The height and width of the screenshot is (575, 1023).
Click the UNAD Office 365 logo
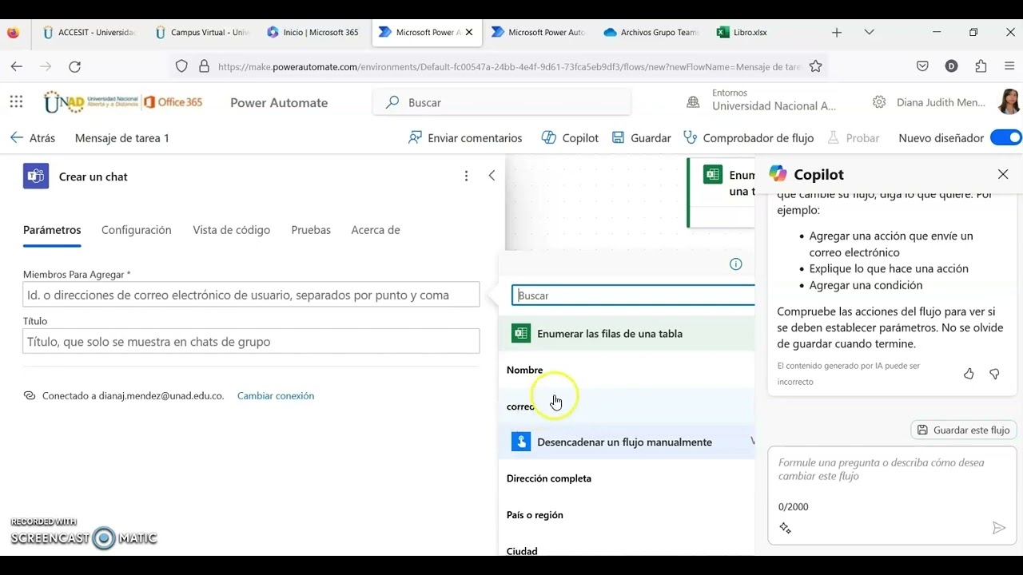pyautogui.click(x=123, y=102)
